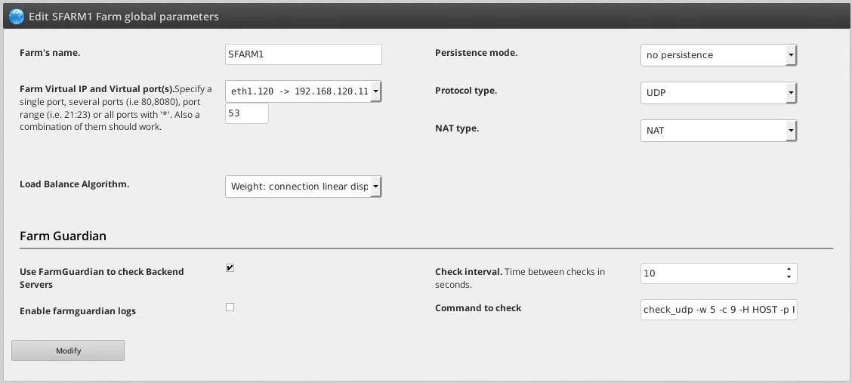Click the Load Balance Algorithm label
This screenshot has height=383, width=852.
(x=74, y=184)
